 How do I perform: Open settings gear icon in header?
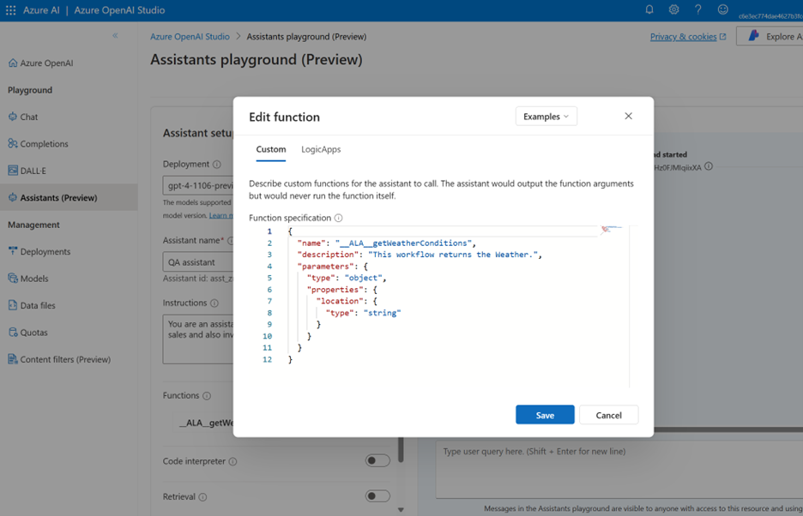coord(674,9)
